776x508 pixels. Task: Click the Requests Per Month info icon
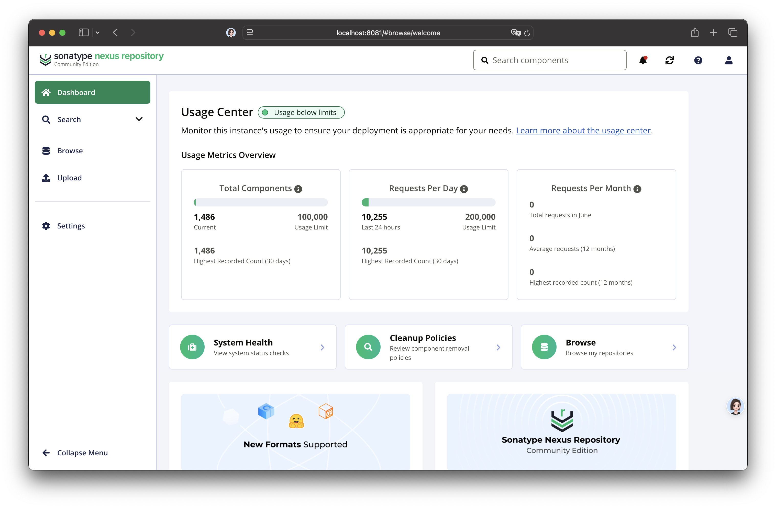click(x=637, y=189)
